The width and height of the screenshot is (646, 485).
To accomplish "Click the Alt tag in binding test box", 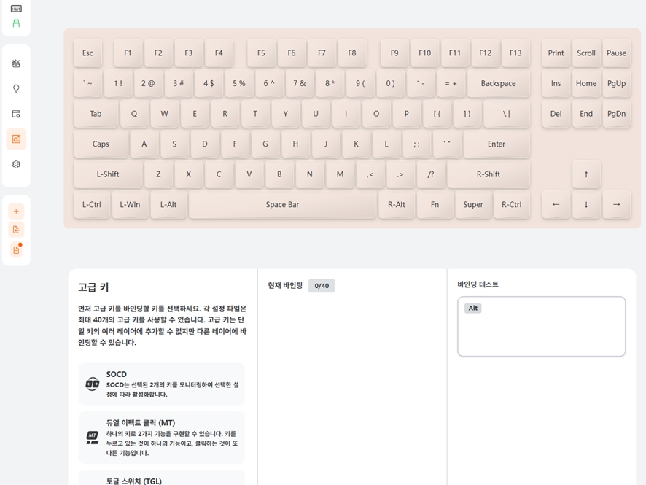I will point(473,309).
